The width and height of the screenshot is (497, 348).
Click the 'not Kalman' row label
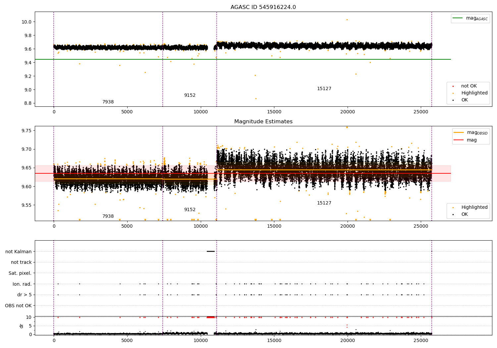[19, 252]
